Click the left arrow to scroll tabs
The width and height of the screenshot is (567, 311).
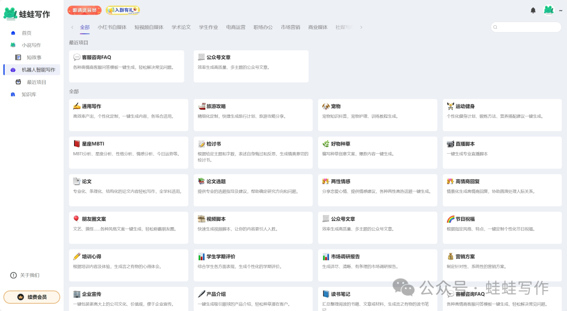[72, 27]
